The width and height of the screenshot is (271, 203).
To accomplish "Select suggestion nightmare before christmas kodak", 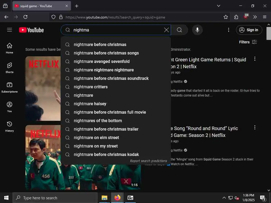I will [x=116, y=154].
